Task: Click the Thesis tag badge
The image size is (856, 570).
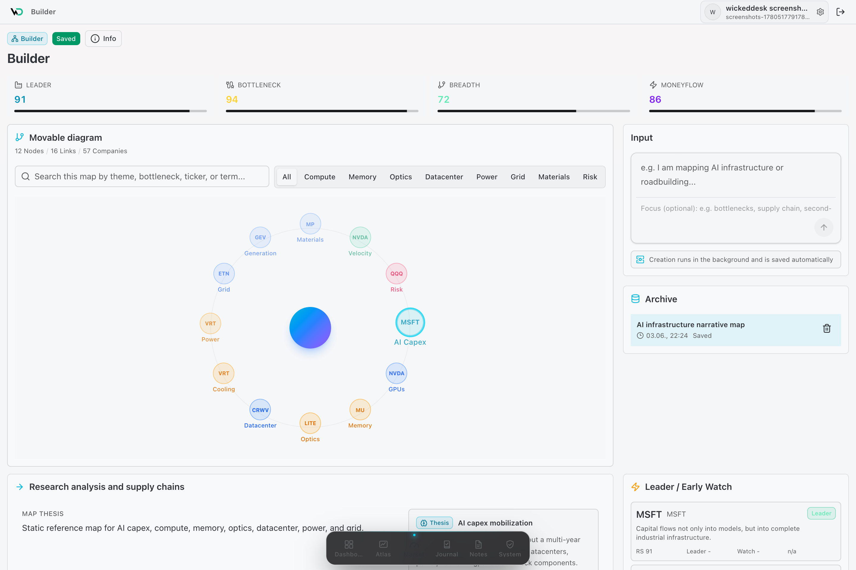Action: coord(435,523)
